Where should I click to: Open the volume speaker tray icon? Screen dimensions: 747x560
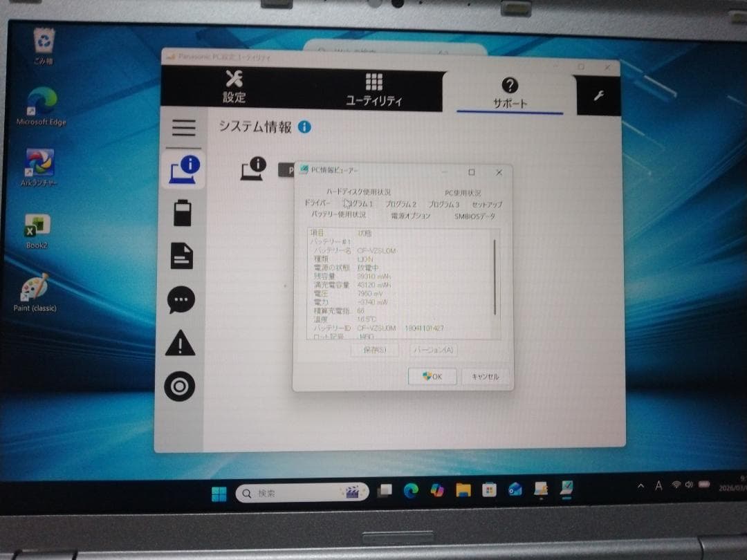689,485
